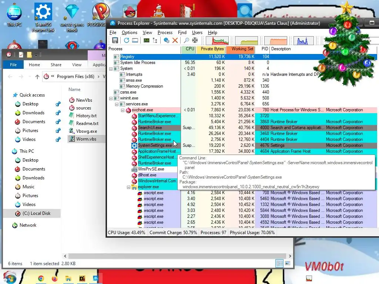Collapse the services.exe tree node
This screenshot has width=379, height=284.
coord(117,104)
